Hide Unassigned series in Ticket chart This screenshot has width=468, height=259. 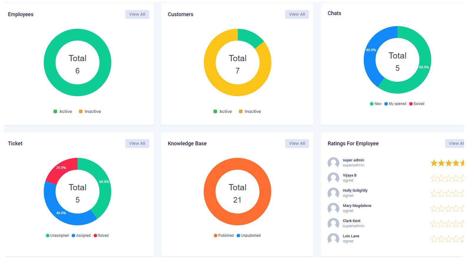point(57,235)
